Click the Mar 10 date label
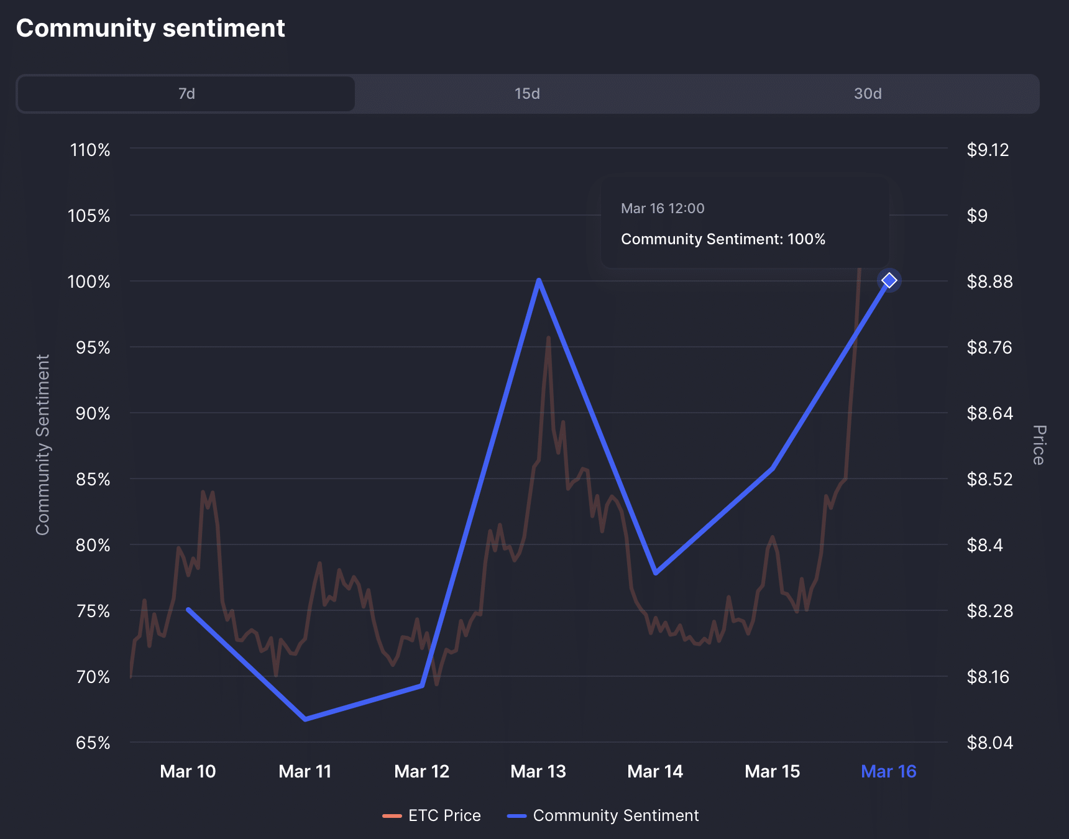1069x839 pixels. tap(188, 771)
